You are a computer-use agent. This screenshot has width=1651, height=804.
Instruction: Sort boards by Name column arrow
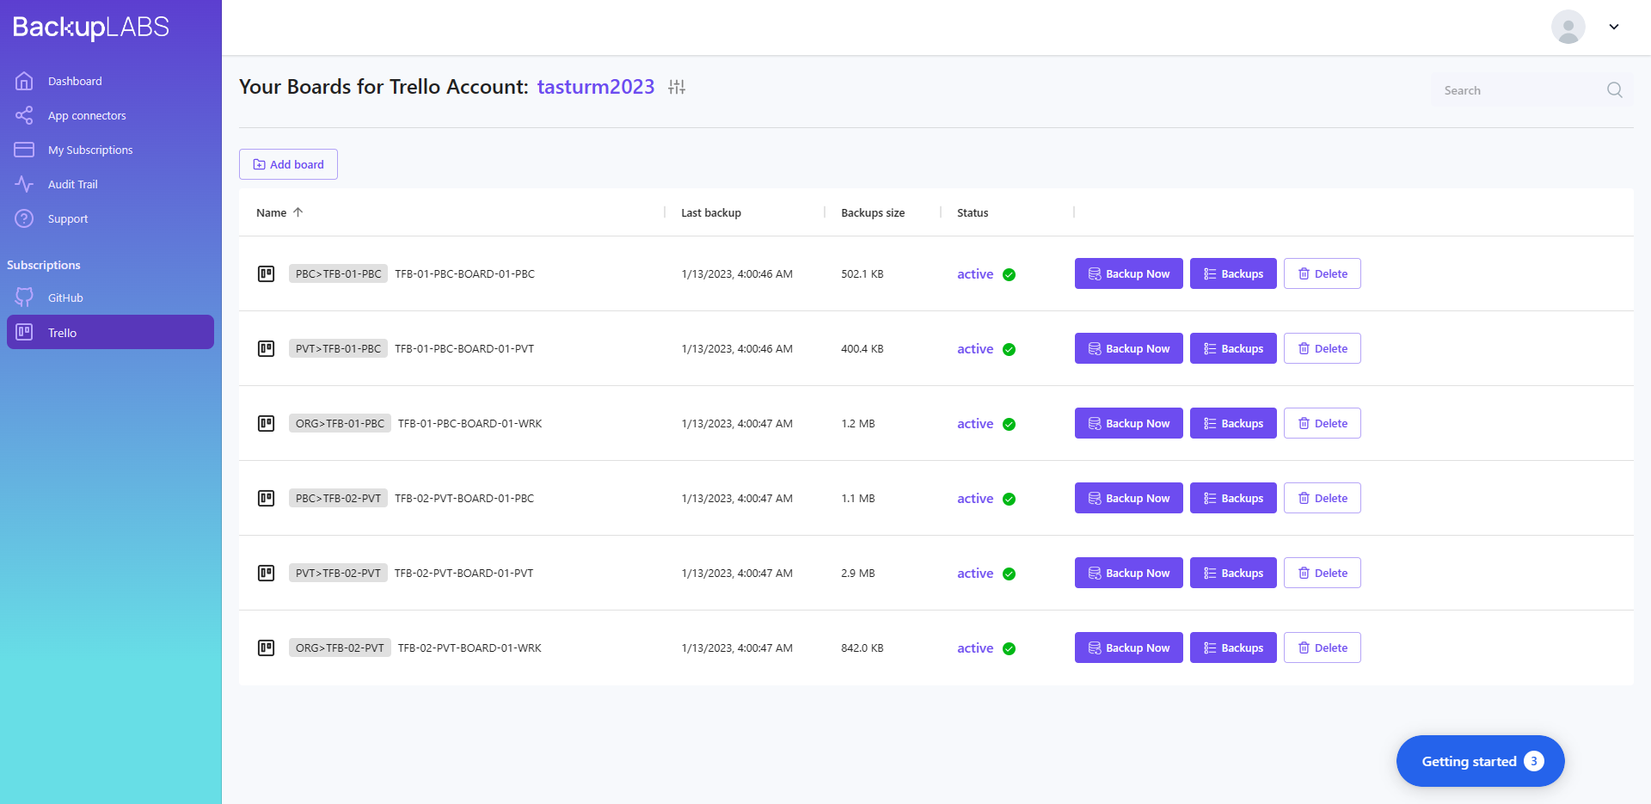coord(298,212)
